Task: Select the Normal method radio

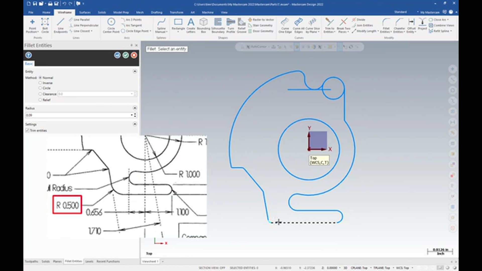Action: pos(40,78)
